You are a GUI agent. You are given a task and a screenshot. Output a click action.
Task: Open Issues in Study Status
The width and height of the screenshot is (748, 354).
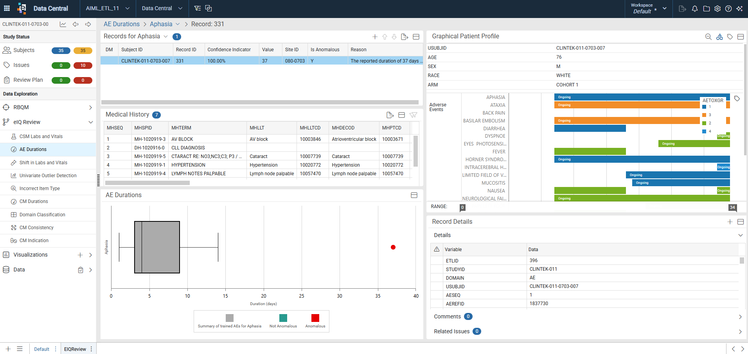21,65
